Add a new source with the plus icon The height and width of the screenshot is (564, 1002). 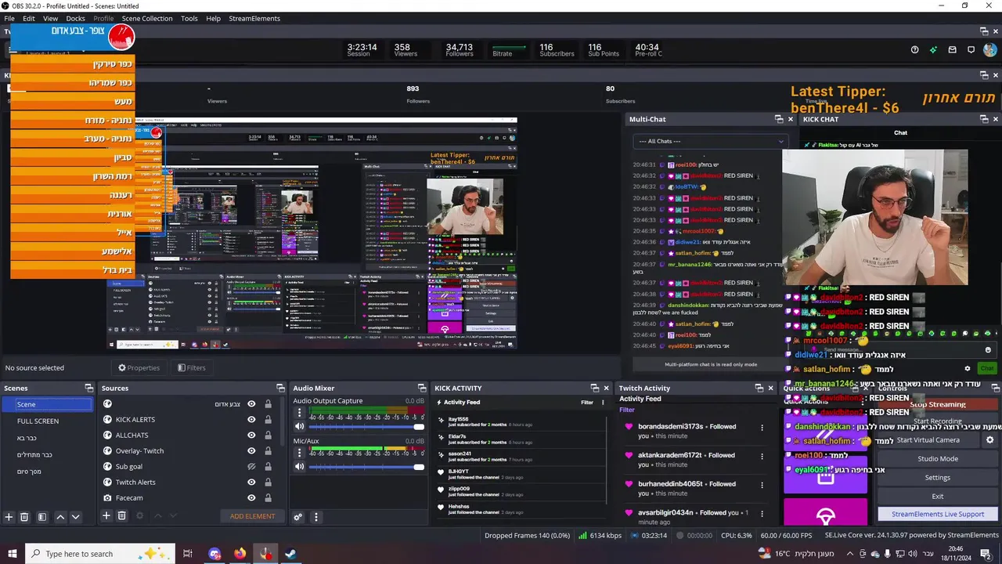[106, 515]
